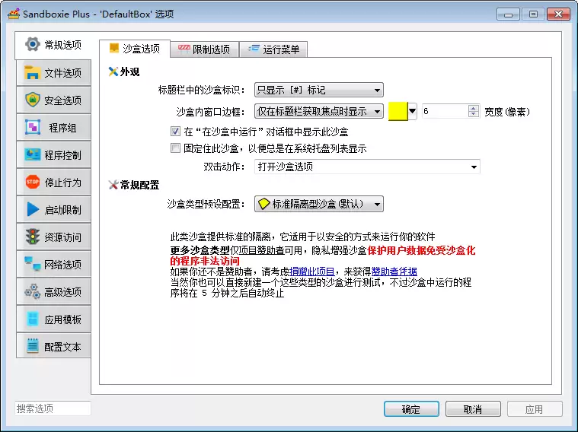578x432 pixels.
Task: Click the 确定 button
Action: coord(411,409)
